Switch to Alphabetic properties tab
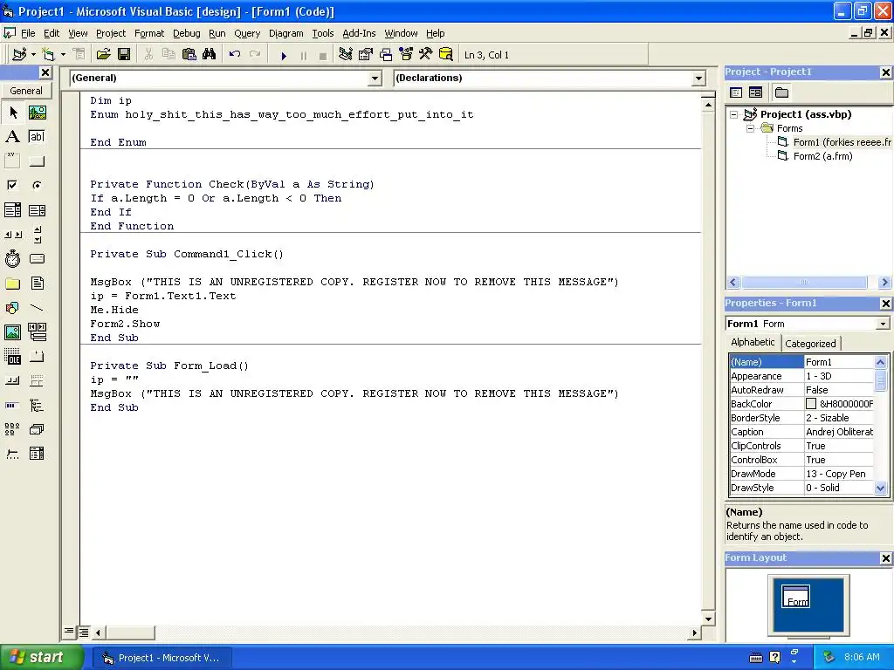This screenshot has width=894, height=670. (x=753, y=342)
